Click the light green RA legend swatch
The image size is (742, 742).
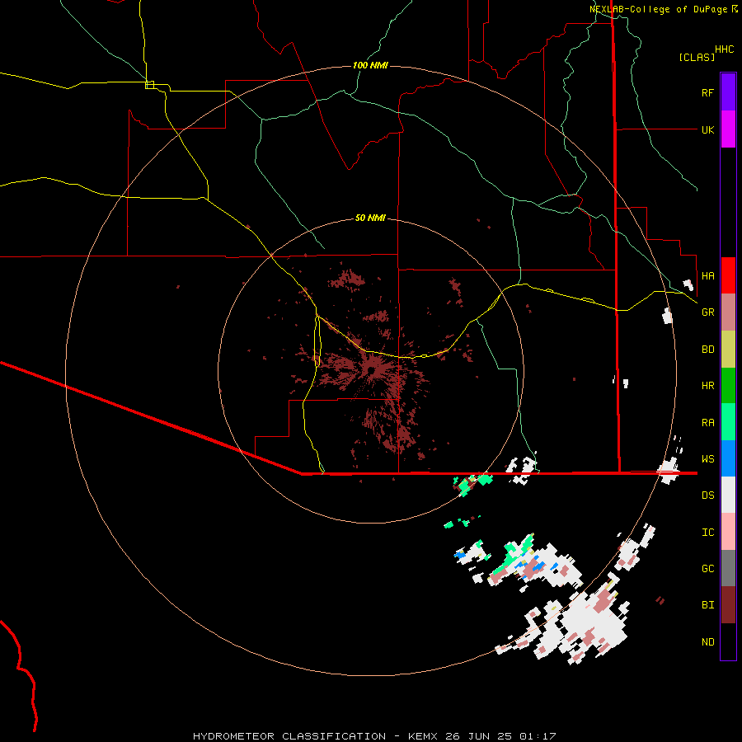728,422
